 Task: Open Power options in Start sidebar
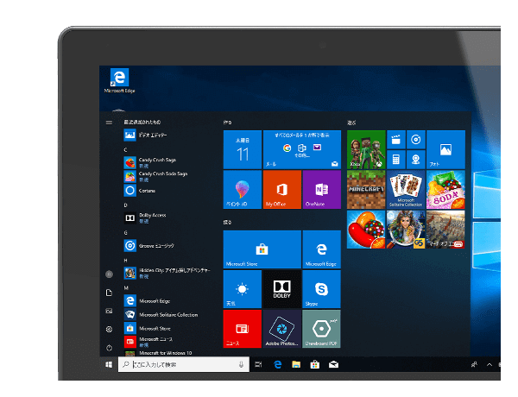[109, 348]
